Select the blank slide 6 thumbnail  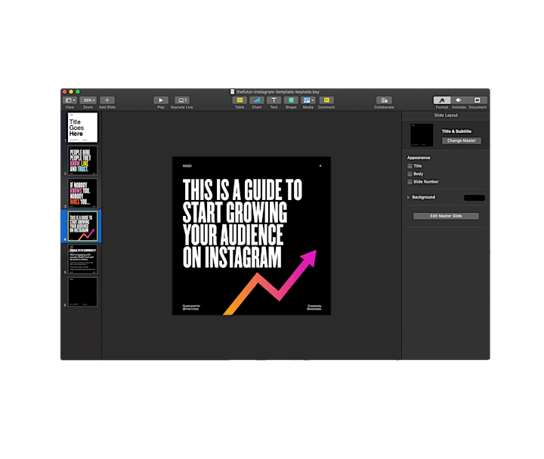[x=82, y=292]
